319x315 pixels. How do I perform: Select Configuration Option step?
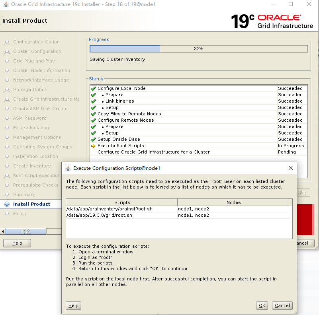pyautogui.click(x=36, y=42)
